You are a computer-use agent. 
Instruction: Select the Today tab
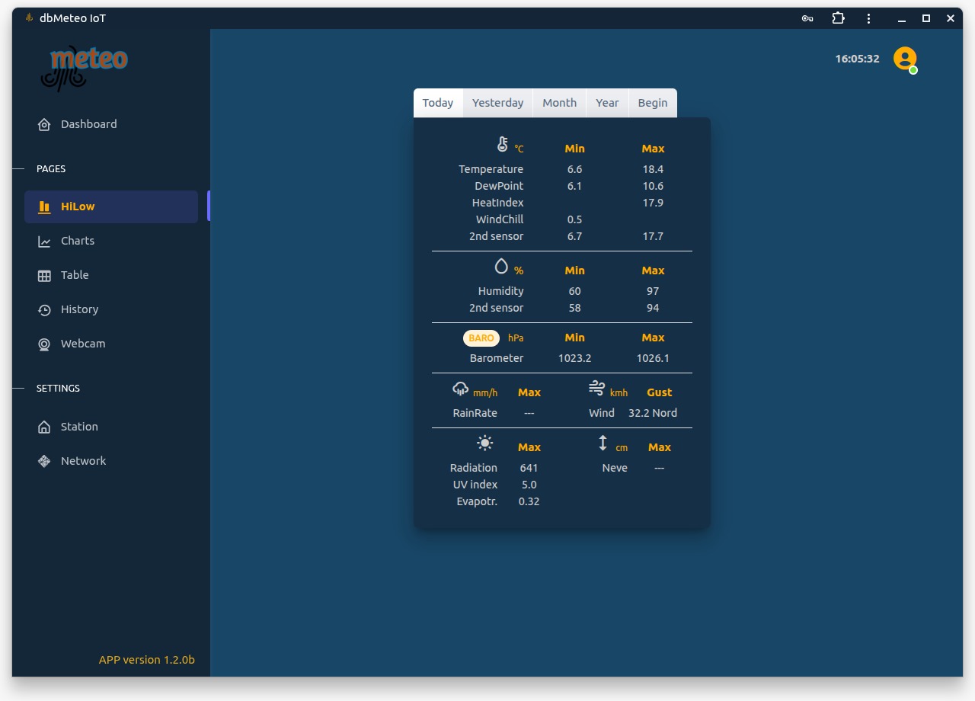pyautogui.click(x=438, y=103)
